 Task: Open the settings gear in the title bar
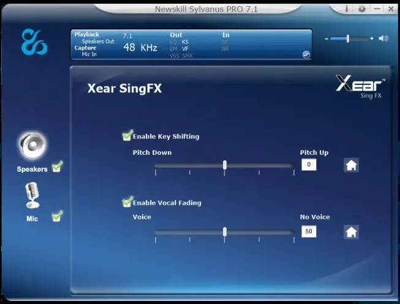[x=361, y=9]
